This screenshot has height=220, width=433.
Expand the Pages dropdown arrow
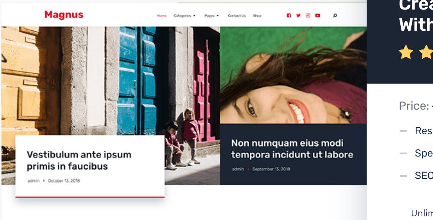click(218, 16)
